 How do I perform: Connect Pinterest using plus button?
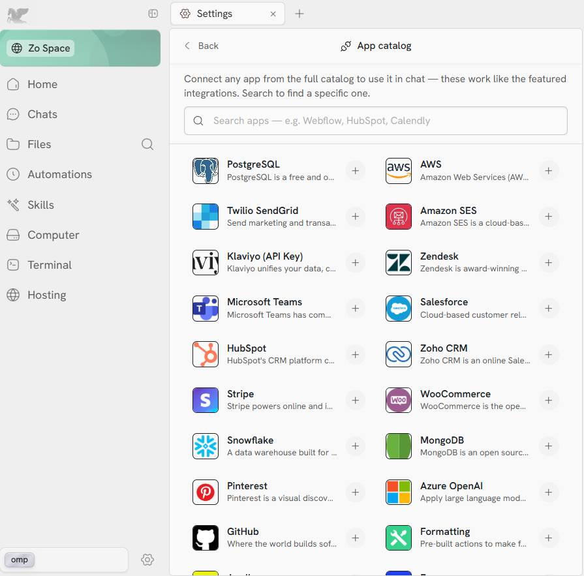click(x=356, y=493)
